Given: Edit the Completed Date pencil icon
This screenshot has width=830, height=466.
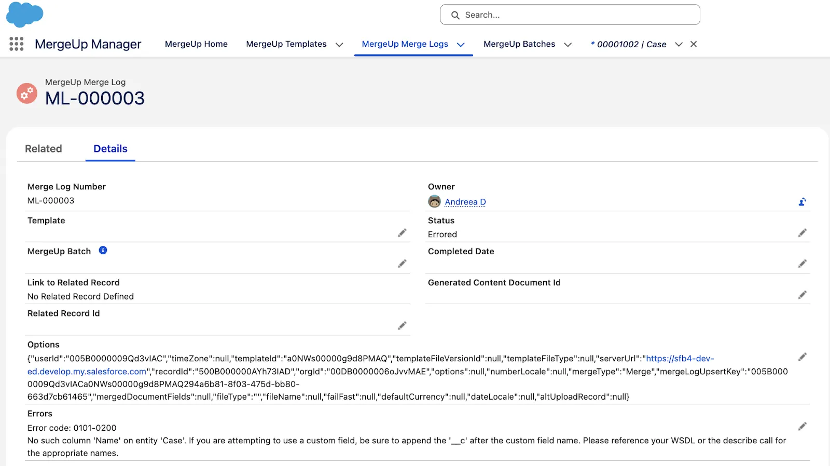Looking at the screenshot, I should click(802, 264).
